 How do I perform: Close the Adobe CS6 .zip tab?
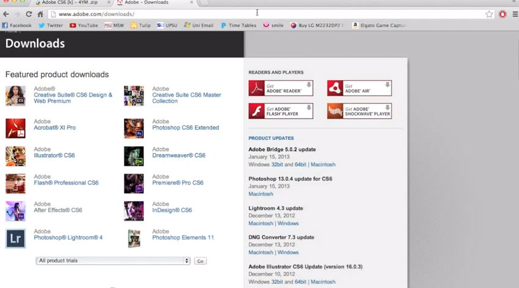[x=108, y=2]
